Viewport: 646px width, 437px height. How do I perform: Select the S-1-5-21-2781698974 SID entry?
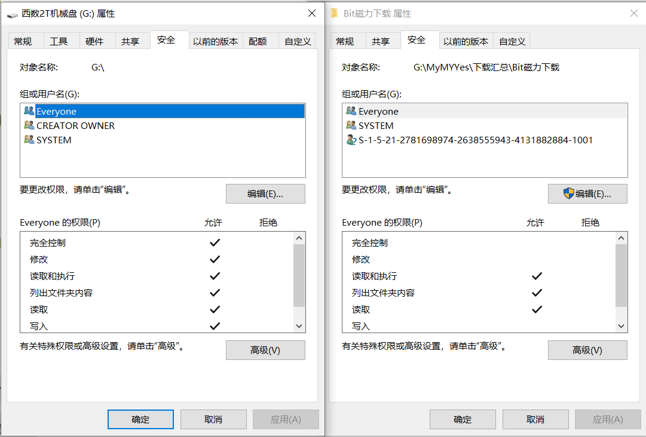[485, 140]
